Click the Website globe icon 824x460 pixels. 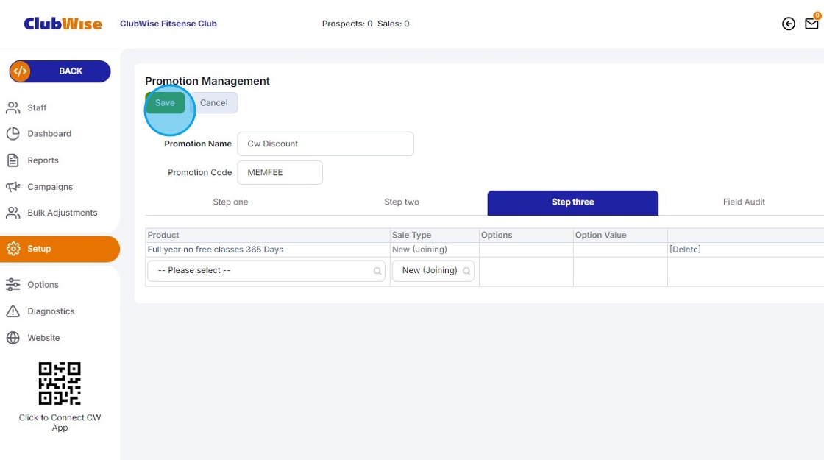pos(13,338)
